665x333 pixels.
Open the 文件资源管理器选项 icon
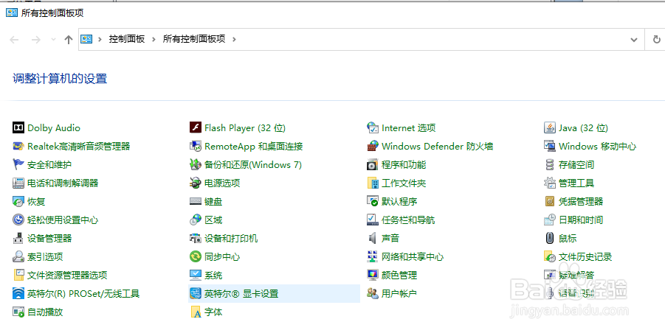click(18, 275)
